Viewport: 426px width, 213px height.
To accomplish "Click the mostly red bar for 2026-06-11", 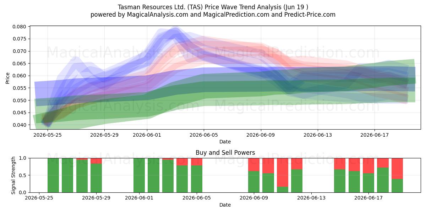I will coord(283,175).
